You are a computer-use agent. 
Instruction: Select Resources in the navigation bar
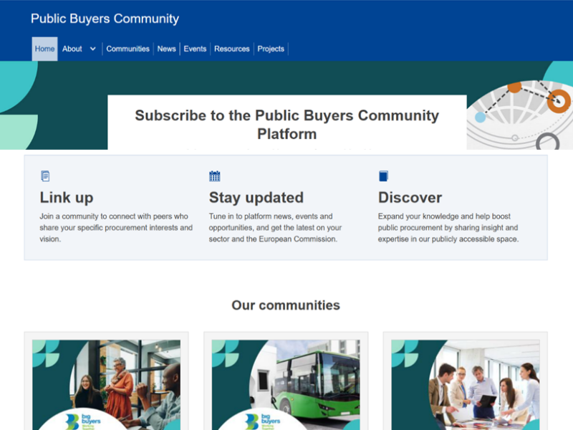pyautogui.click(x=232, y=49)
